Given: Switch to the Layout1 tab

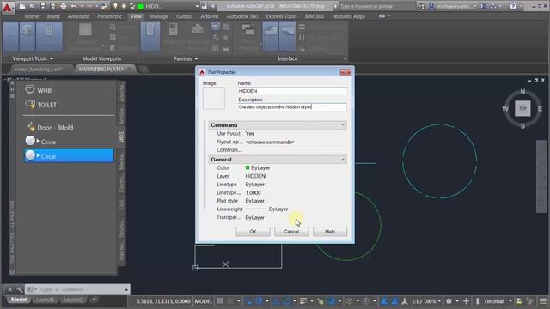Looking at the screenshot, I should (x=46, y=300).
